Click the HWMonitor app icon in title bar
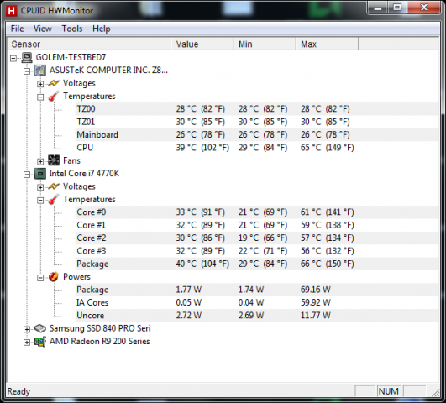446x403 pixels. tap(12, 11)
